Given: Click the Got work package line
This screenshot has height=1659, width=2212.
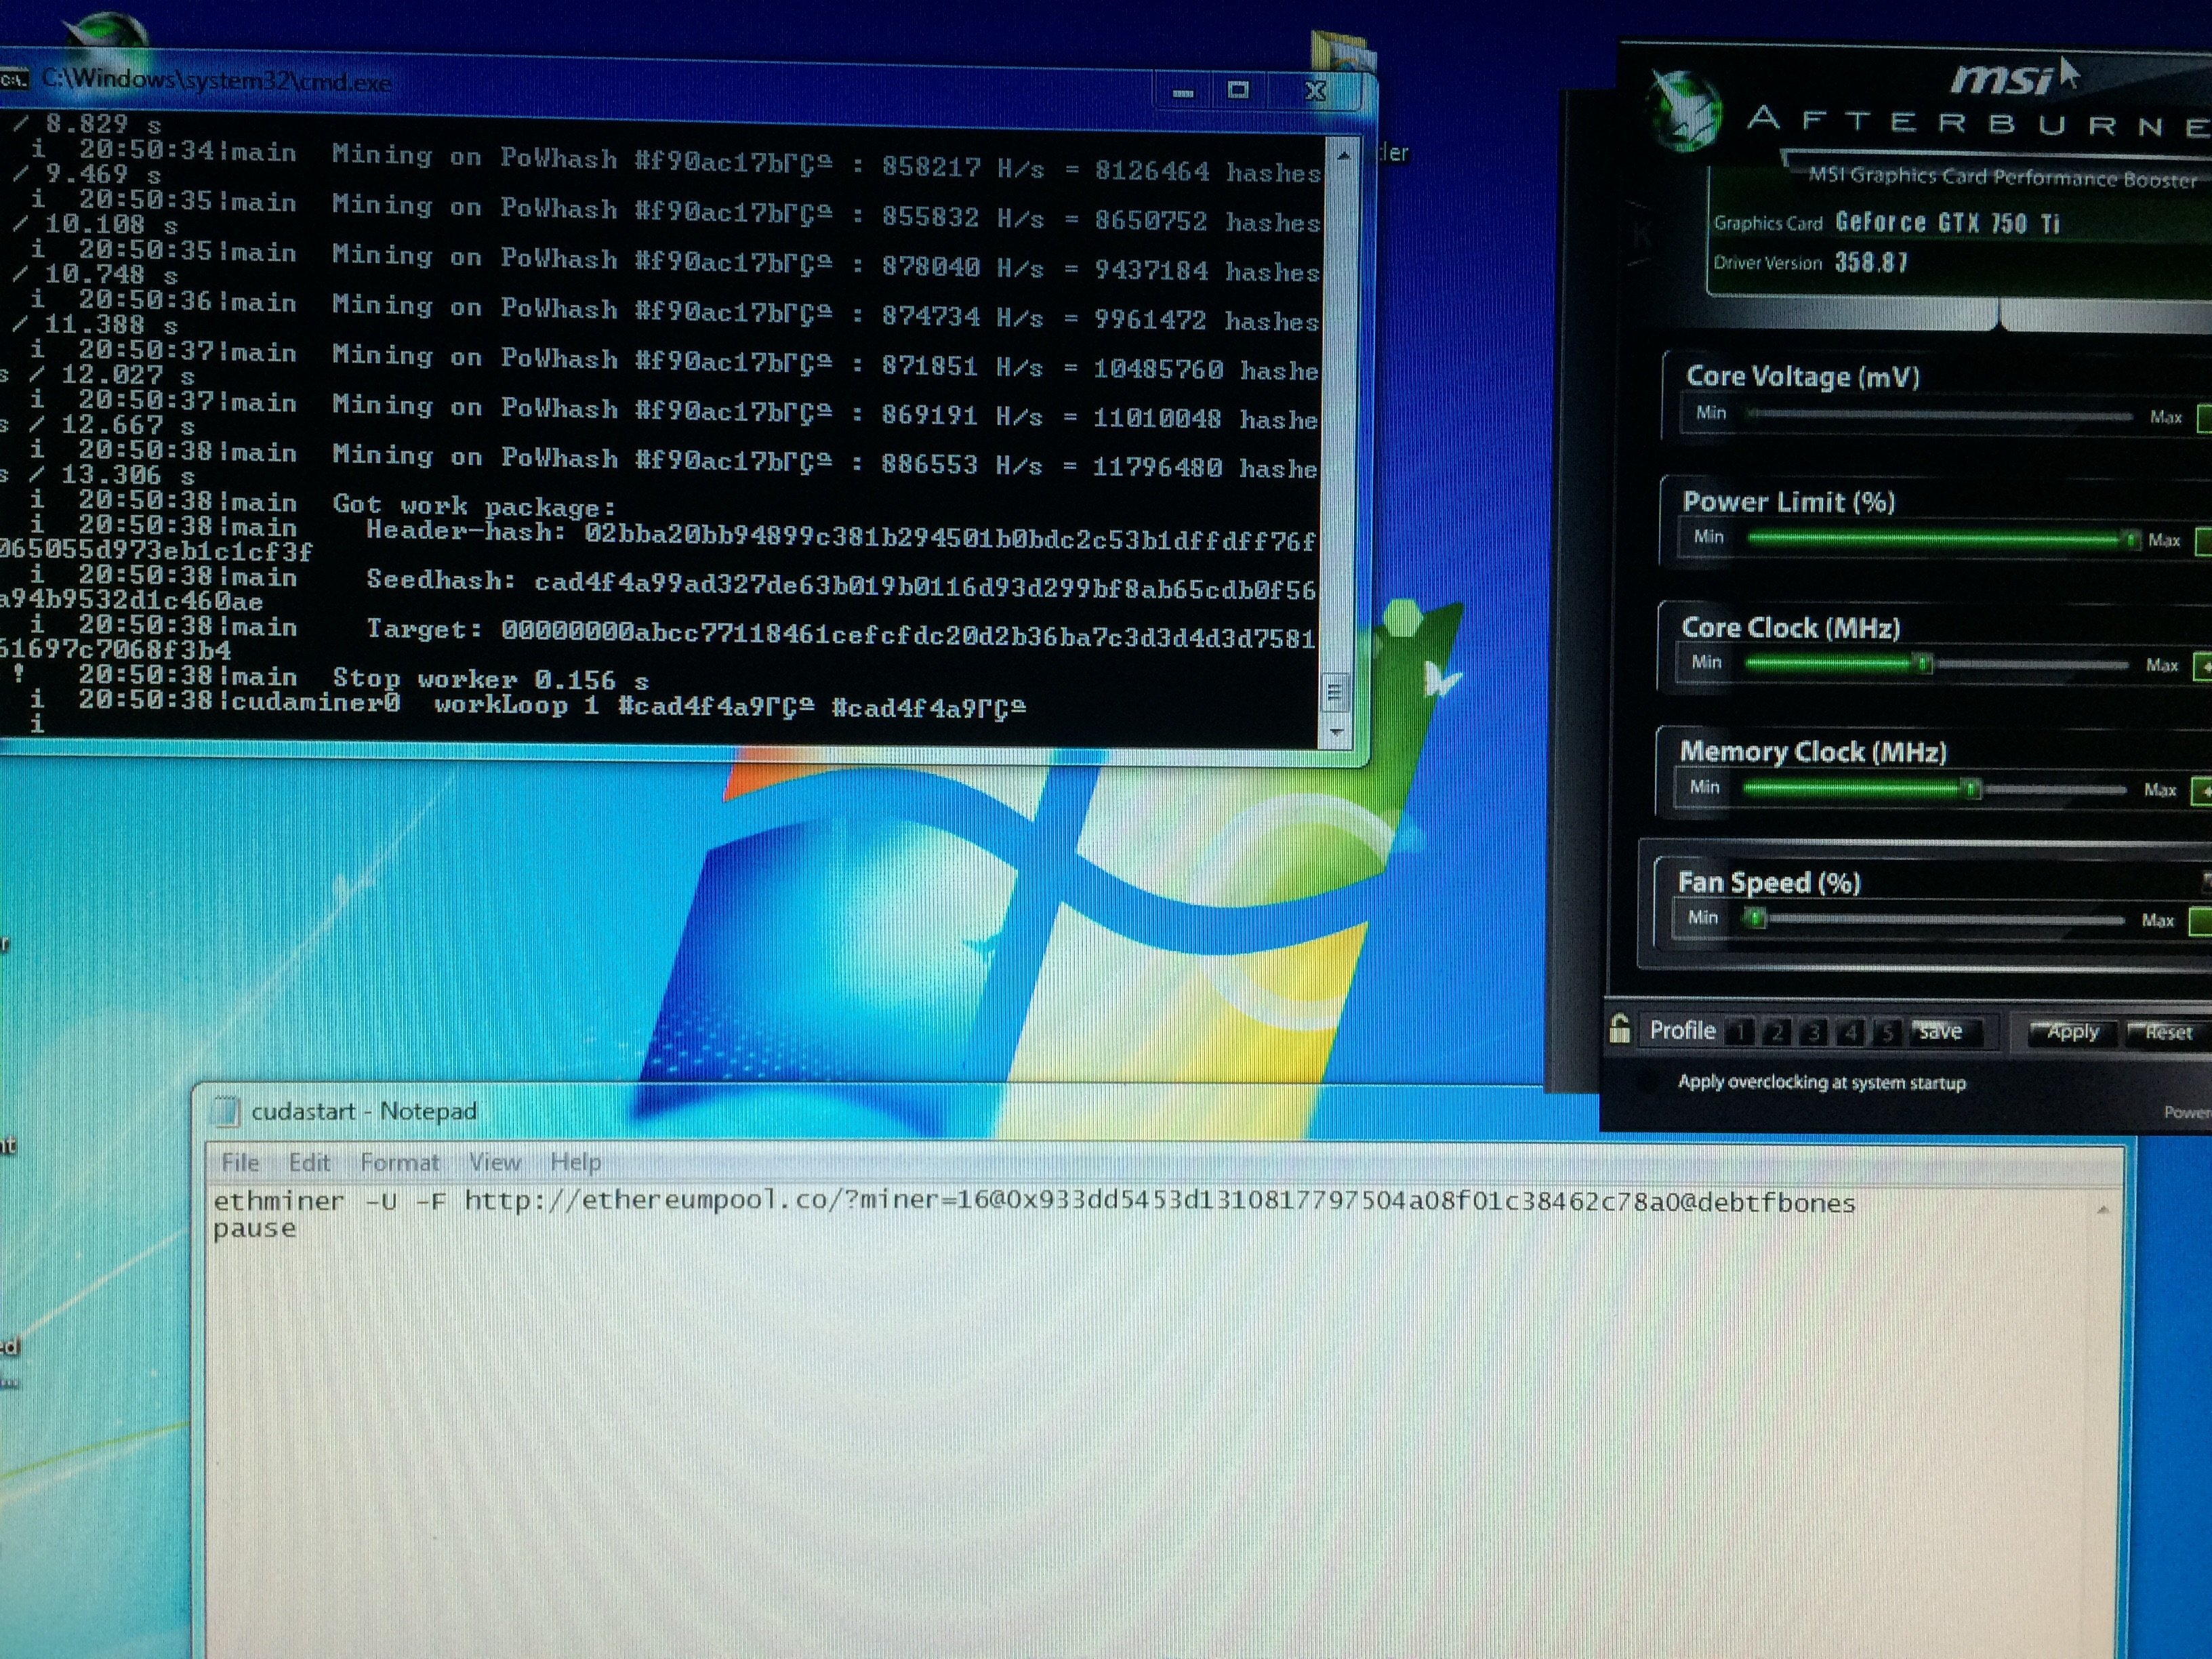Looking at the screenshot, I should pyautogui.click(x=473, y=506).
